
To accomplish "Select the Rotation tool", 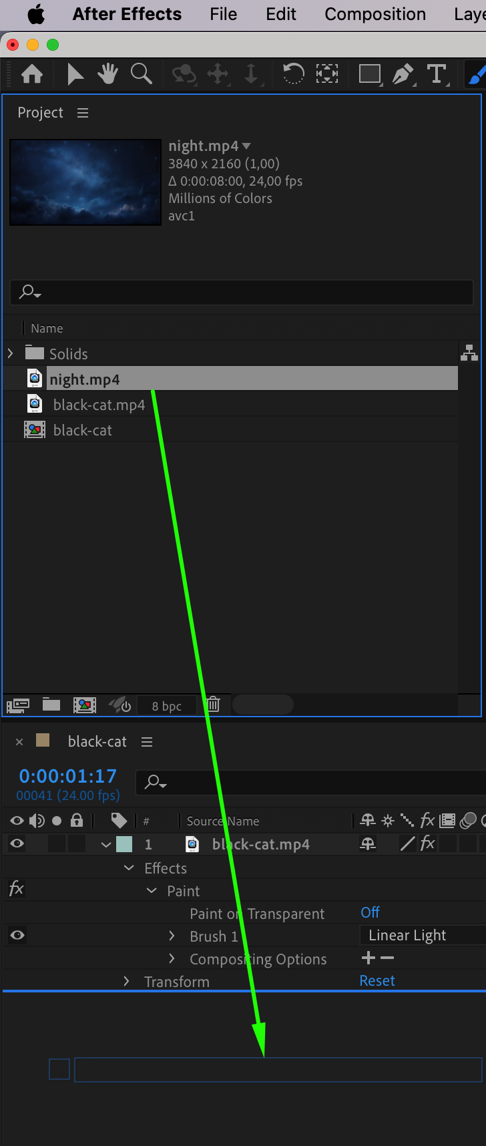I will tap(293, 73).
